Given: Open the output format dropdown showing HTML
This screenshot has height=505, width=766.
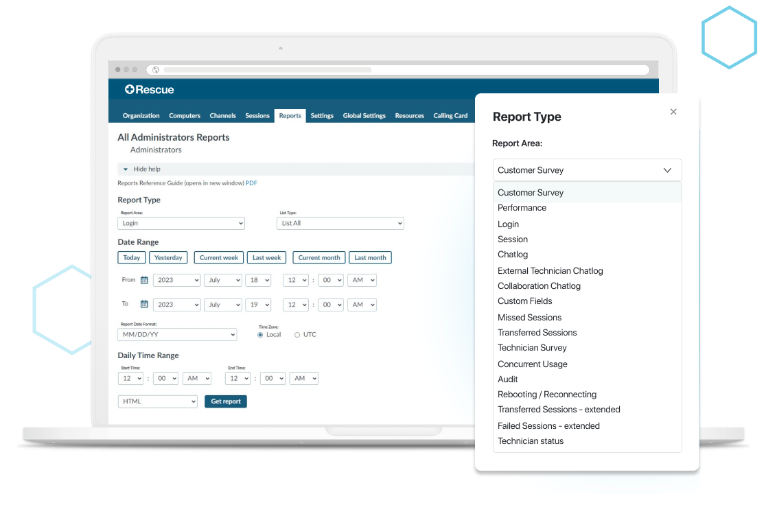Looking at the screenshot, I should (x=157, y=401).
